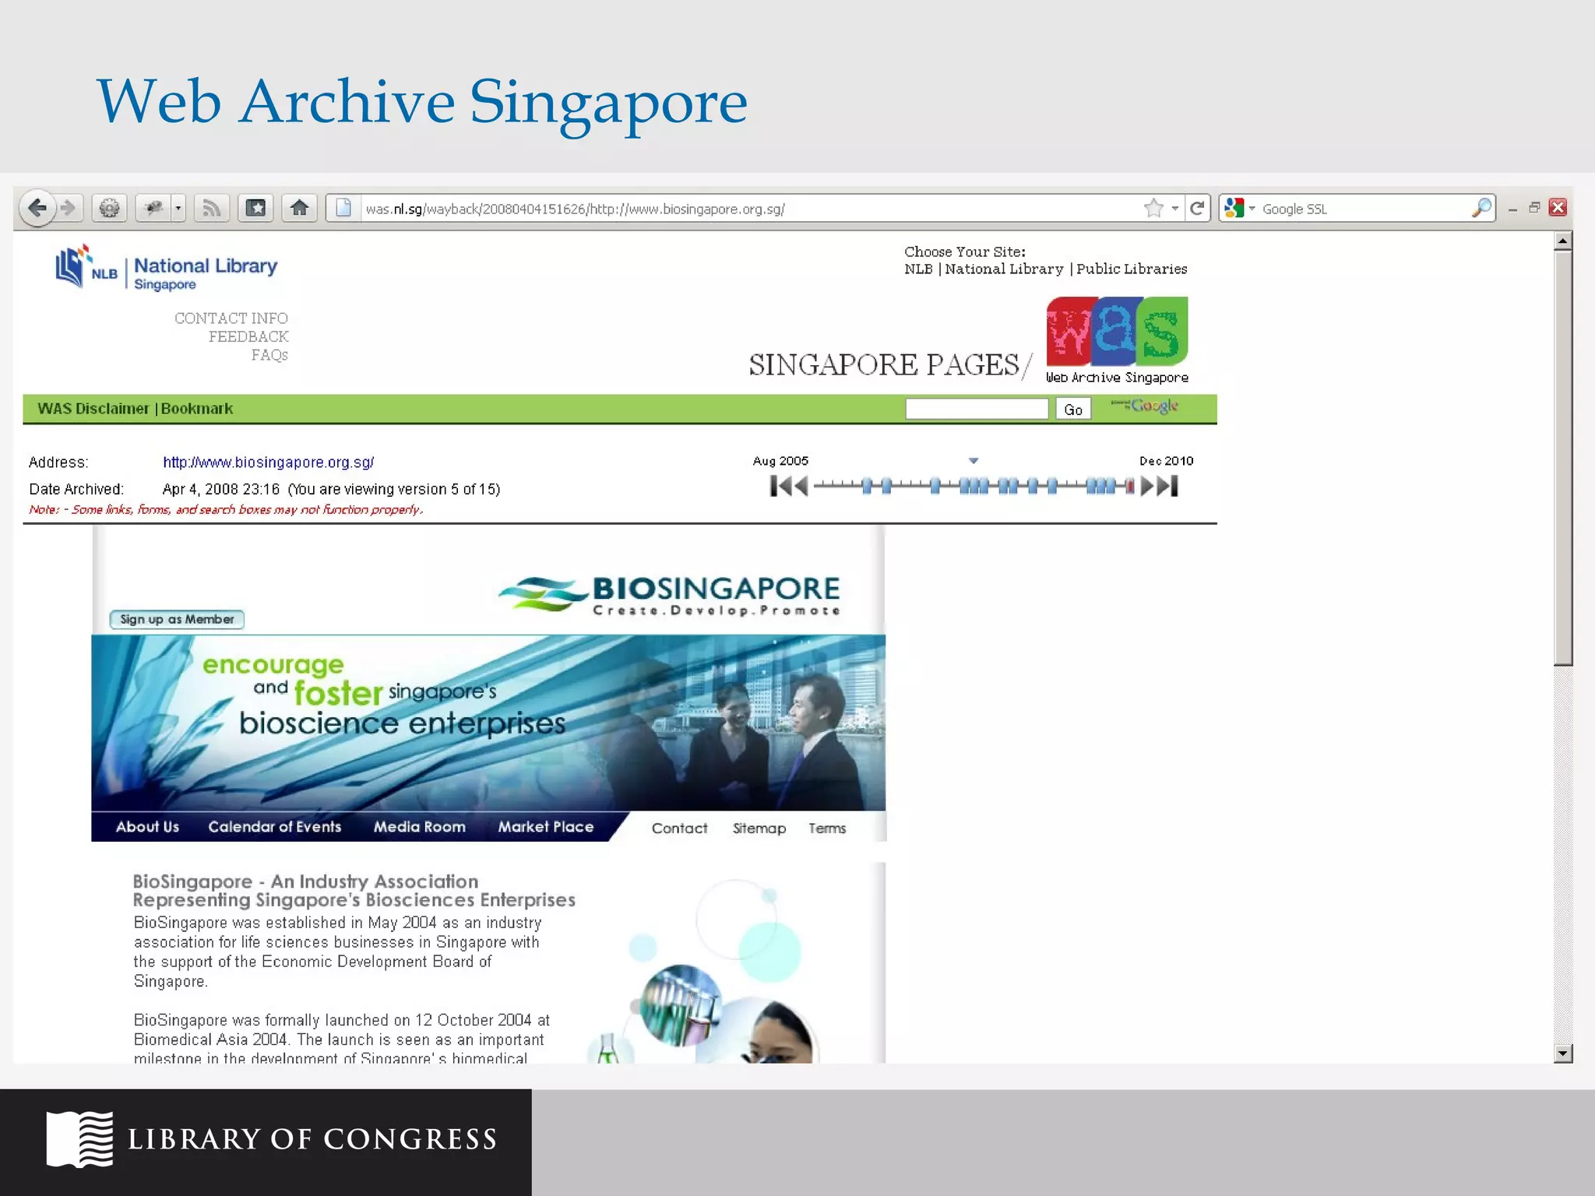Viewport: 1595px width, 1196px height.
Task: Click the page identity icon in address bar
Action: (343, 208)
